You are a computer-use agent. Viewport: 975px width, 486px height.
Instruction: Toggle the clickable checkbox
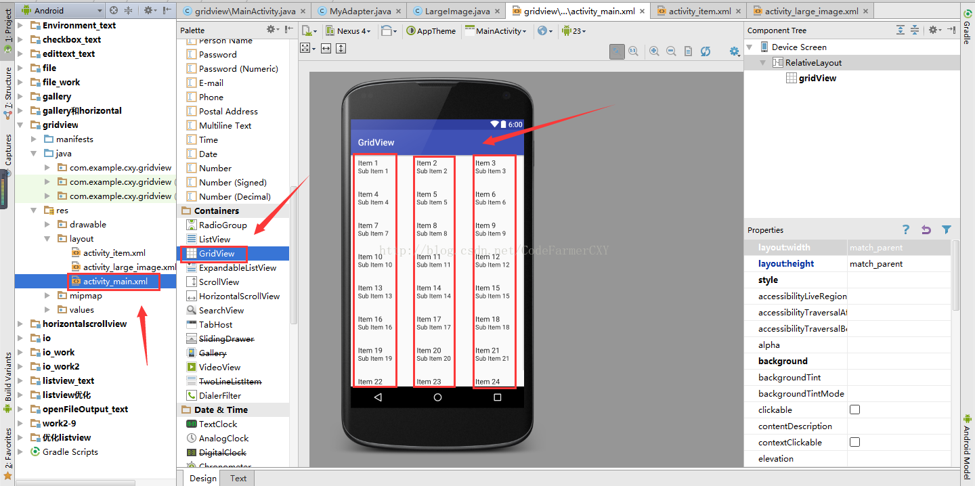(854, 410)
